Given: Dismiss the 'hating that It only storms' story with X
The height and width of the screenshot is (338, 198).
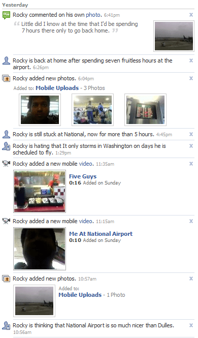Looking at the screenshot, I should [x=191, y=146].
